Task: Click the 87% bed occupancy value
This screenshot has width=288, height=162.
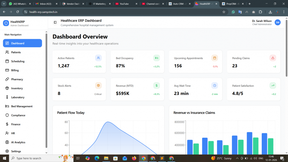Action: click(120, 66)
